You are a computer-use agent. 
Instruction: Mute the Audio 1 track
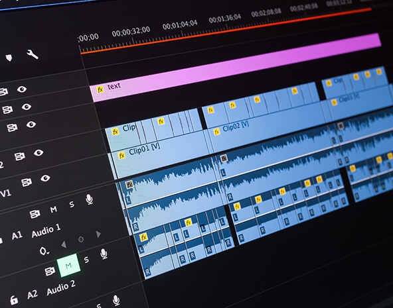(x=53, y=209)
